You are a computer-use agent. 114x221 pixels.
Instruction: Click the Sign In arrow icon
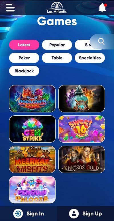[18, 214]
